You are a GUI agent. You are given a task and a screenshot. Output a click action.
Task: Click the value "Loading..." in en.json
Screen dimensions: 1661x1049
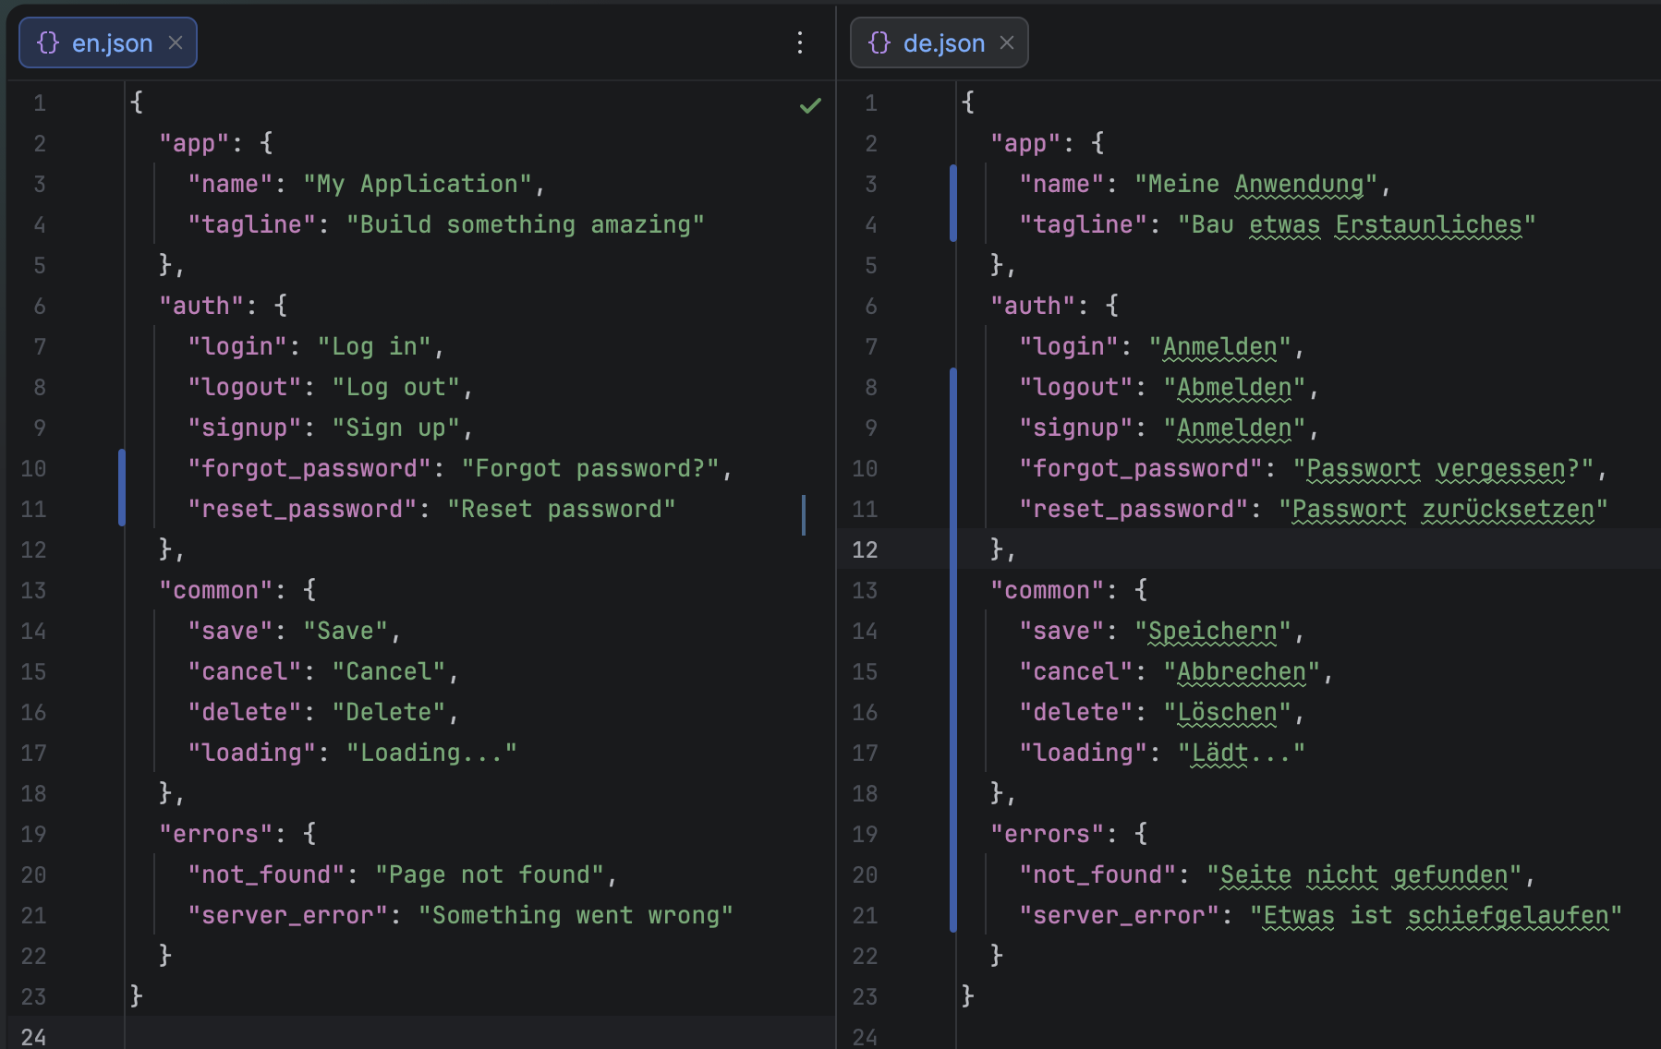click(x=430, y=752)
